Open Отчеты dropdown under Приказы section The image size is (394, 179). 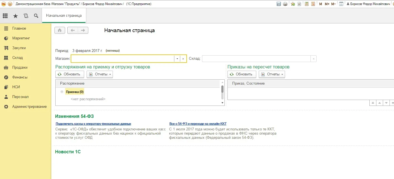pos(272,74)
